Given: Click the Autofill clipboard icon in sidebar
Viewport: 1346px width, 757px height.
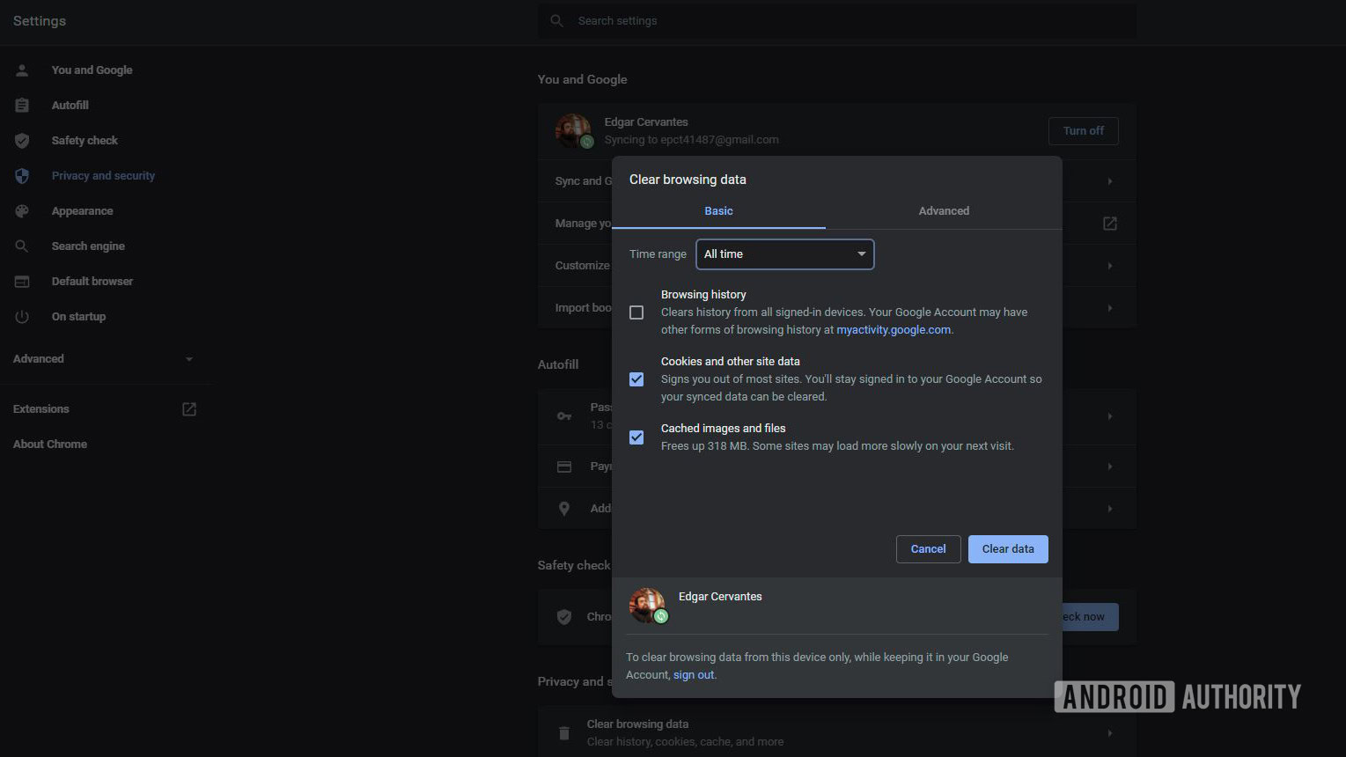Looking at the screenshot, I should tap(22, 106).
